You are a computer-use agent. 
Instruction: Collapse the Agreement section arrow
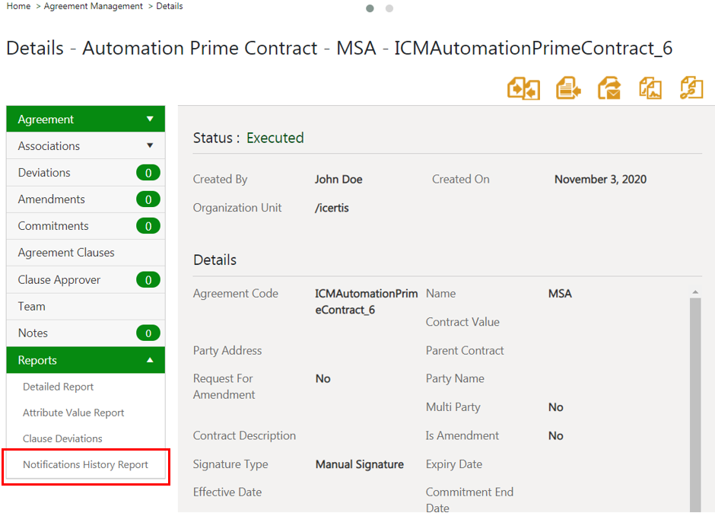[x=150, y=119]
